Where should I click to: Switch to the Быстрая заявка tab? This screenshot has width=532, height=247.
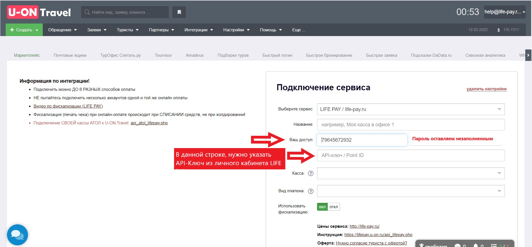pyautogui.click(x=382, y=55)
